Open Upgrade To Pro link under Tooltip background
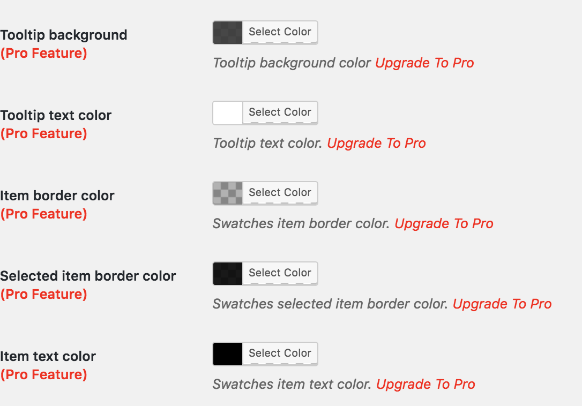 424,63
